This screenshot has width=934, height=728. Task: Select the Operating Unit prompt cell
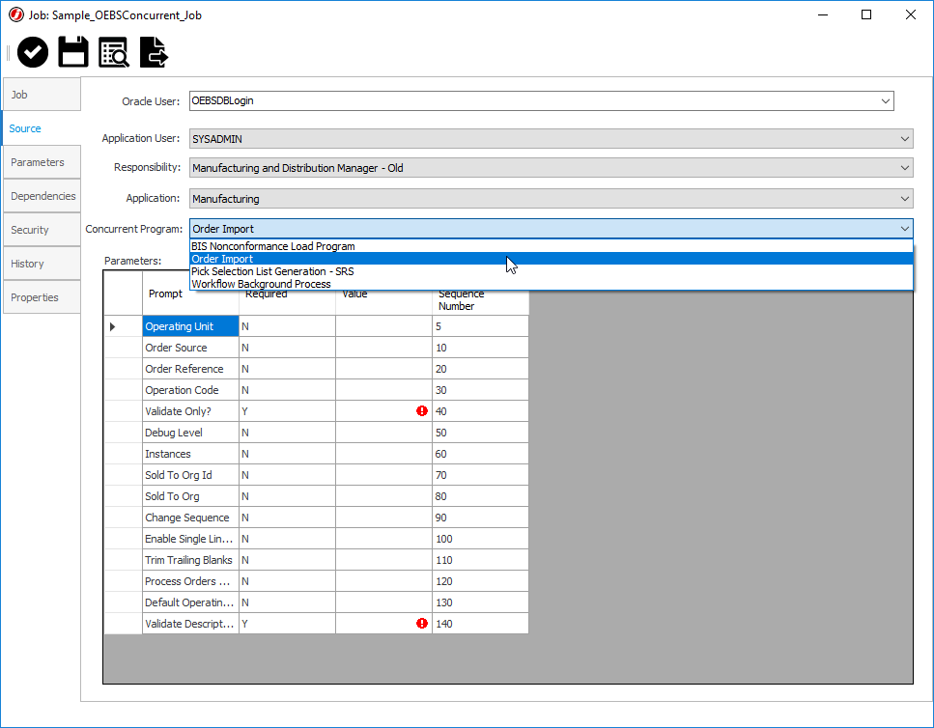point(190,326)
